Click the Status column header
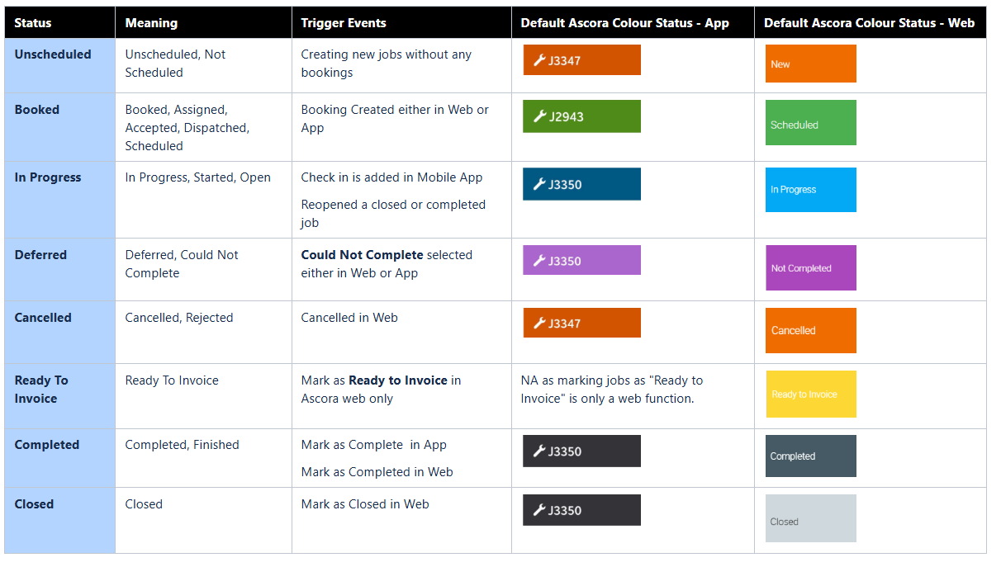This screenshot has width=1001, height=567. tap(33, 23)
